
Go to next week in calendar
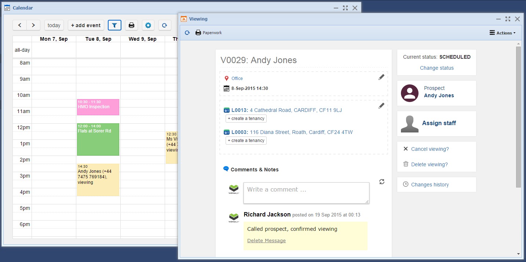coord(33,25)
